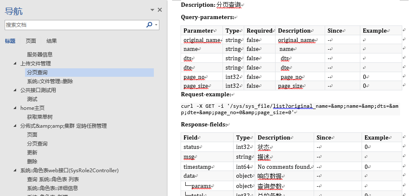Viewport: 412px width, 196px height.
Task: Collapse the 上传文件管理 heading
Action: [x=16, y=64]
